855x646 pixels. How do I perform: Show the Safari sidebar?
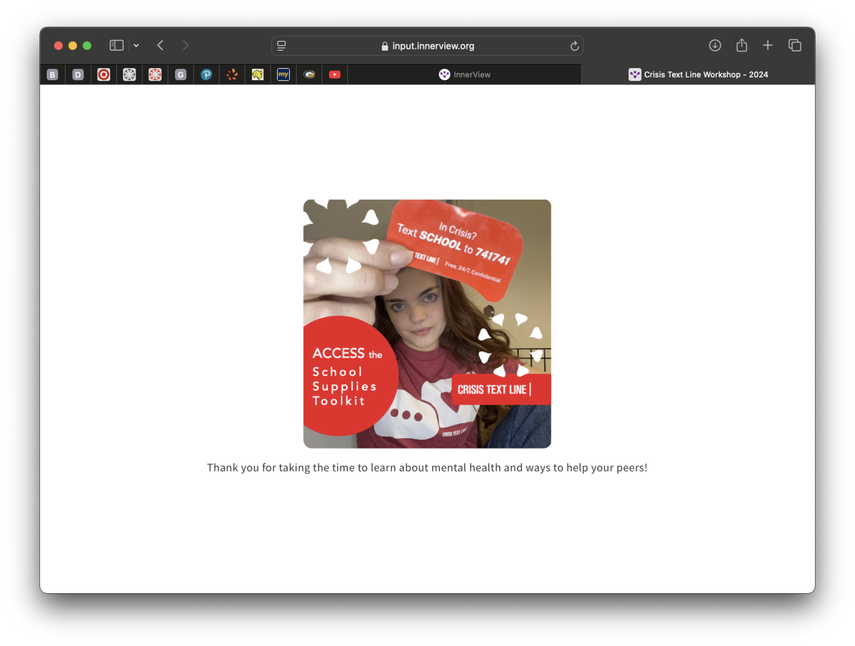[117, 45]
